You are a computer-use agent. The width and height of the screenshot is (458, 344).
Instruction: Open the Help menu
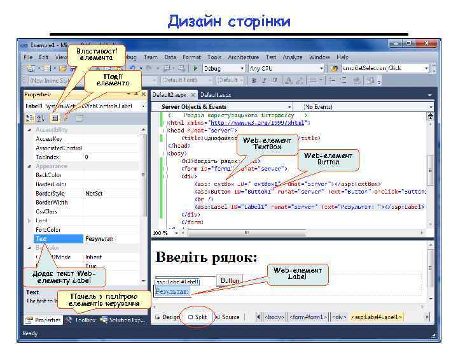coord(343,57)
